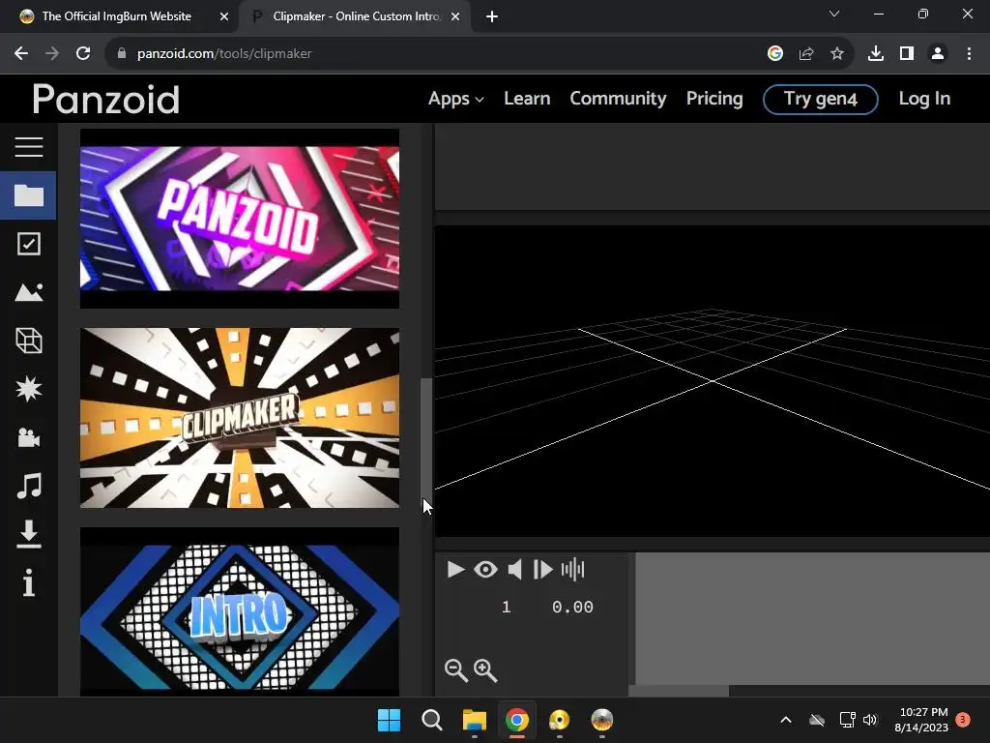
Task: Open the clock showing 10:27 PM
Action: coord(921,720)
